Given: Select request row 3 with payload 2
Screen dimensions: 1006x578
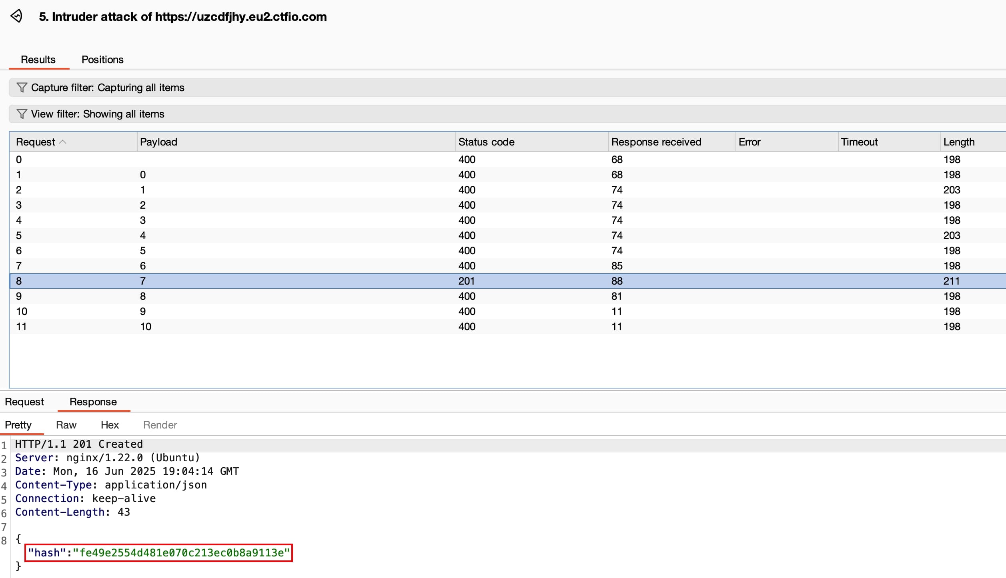Looking at the screenshot, I should 507,205.
